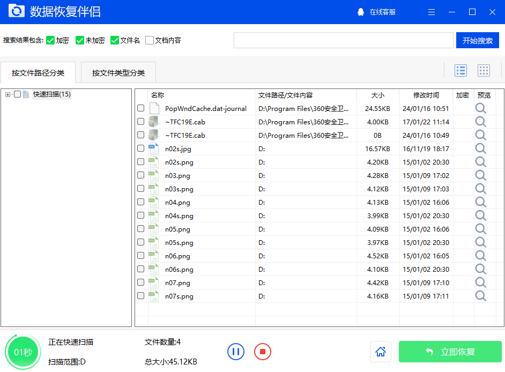Click the 开始搜索 search button
Viewport: 505px width, 372px height.
pos(477,40)
